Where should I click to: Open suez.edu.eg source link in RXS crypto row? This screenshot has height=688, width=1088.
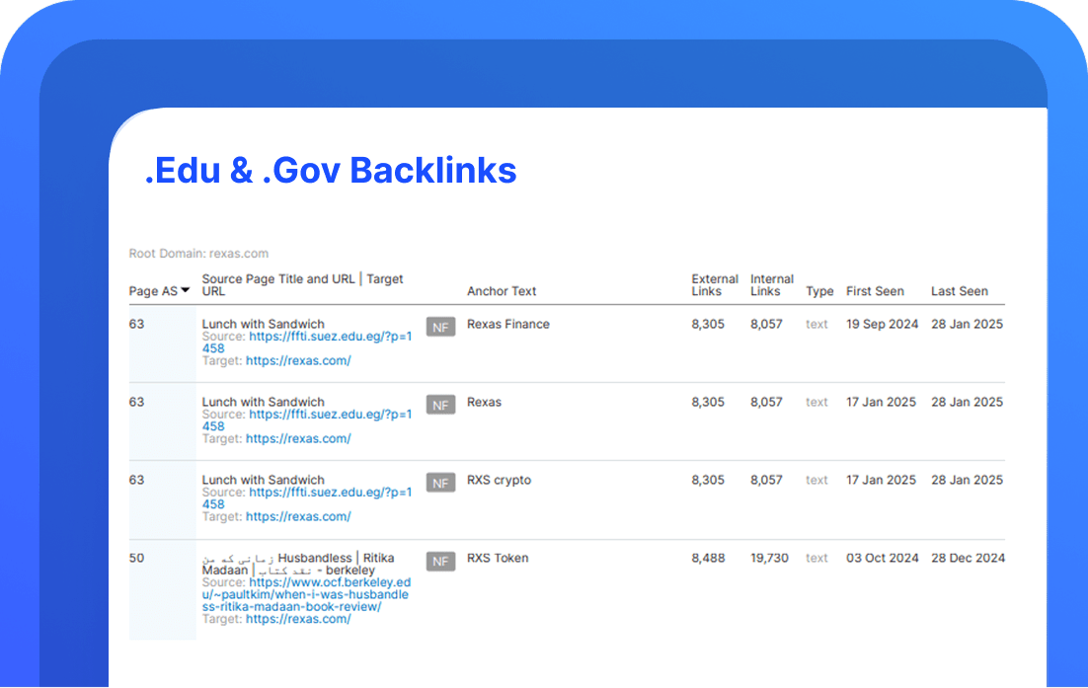[x=307, y=498]
